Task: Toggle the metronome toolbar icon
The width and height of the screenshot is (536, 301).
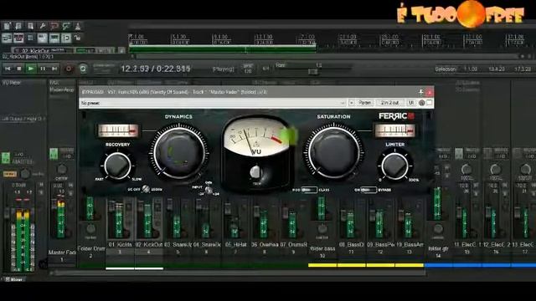Action: [x=78, y=26]
